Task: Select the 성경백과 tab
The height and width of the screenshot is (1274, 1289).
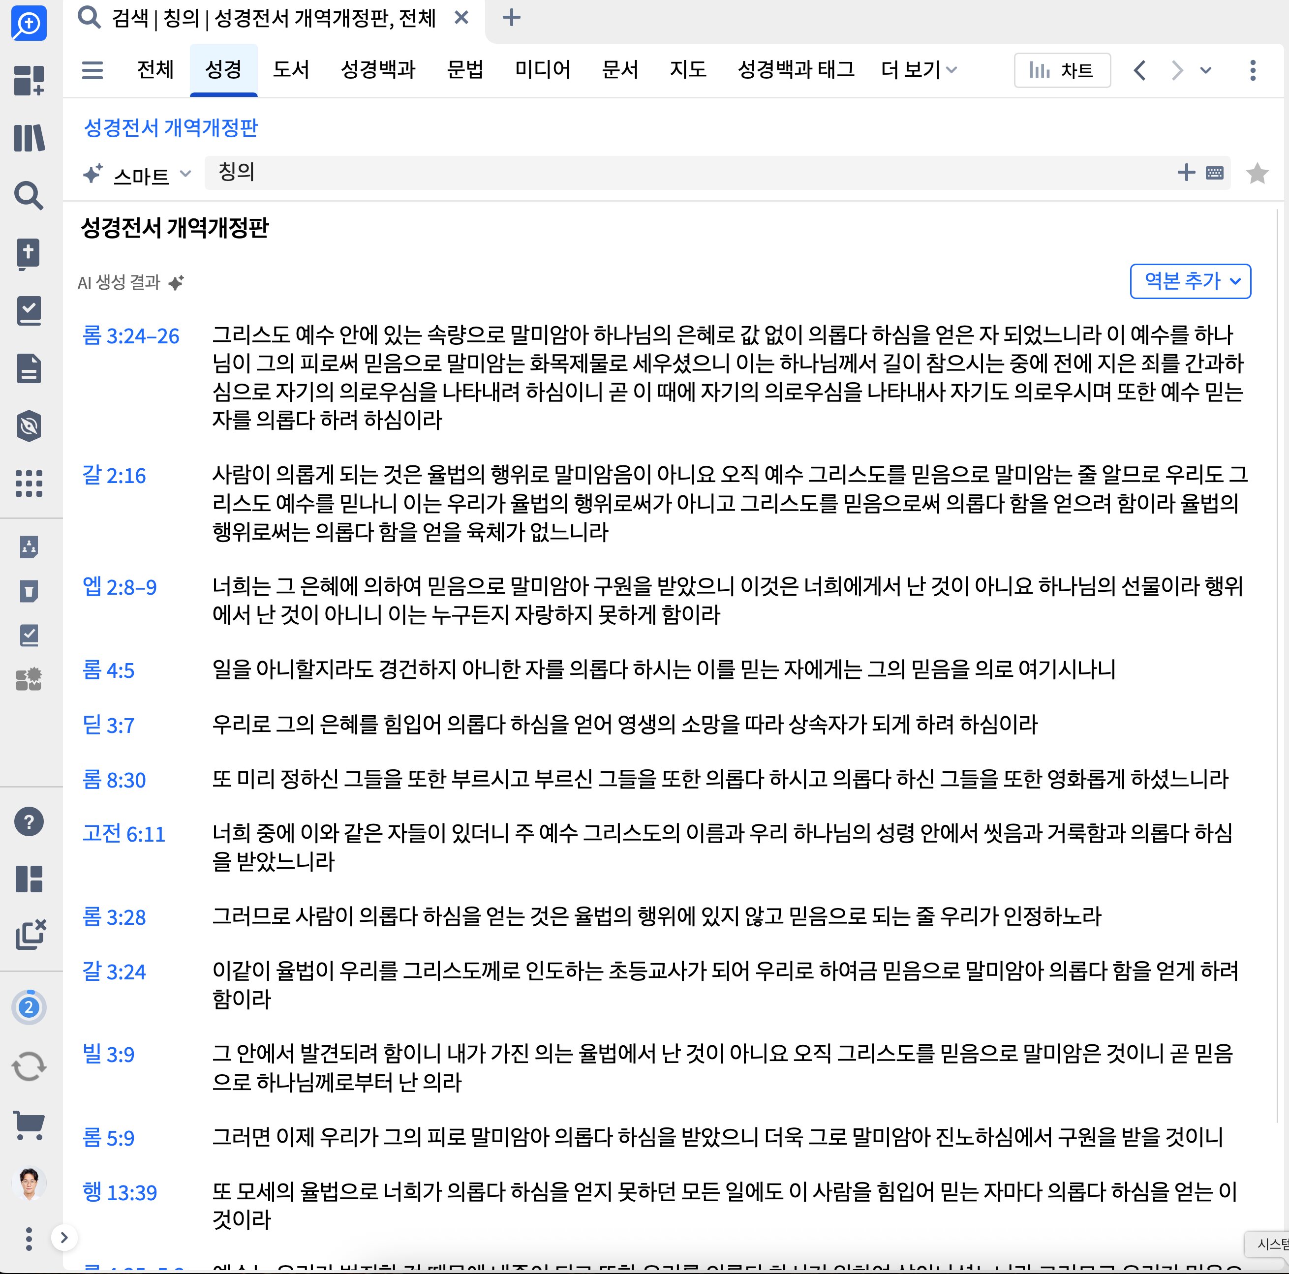Action: click(x=378, y=69)
